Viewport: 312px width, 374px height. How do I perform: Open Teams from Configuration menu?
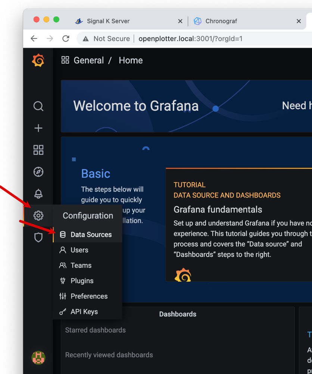(81, 265)
